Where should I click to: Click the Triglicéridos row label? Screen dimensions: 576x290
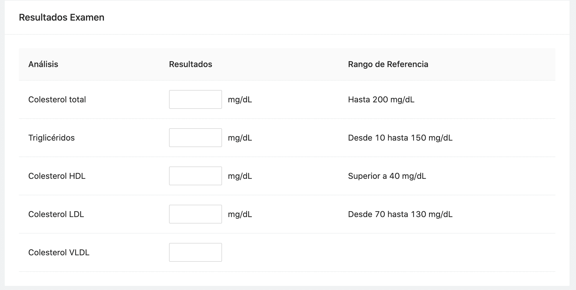tap(51, 138)
